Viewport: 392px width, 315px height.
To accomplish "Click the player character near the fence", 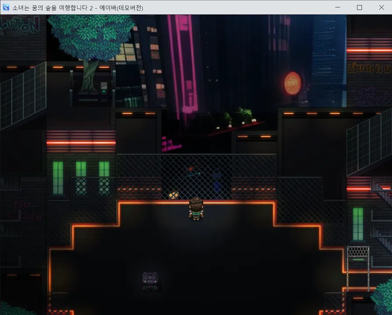I will coord(196,209).
